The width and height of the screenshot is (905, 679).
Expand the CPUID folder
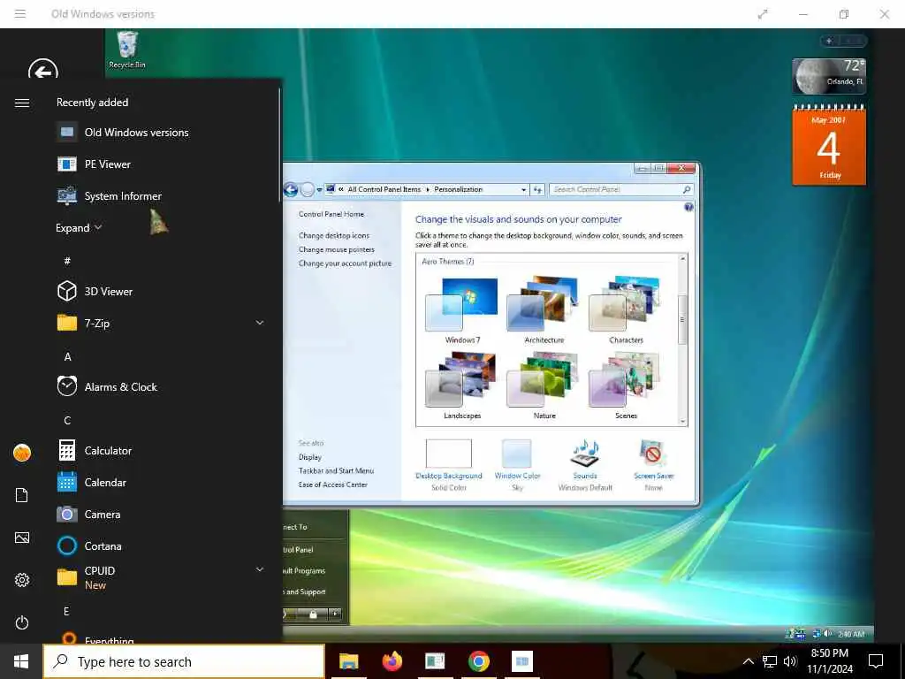[x=260, y=569]
